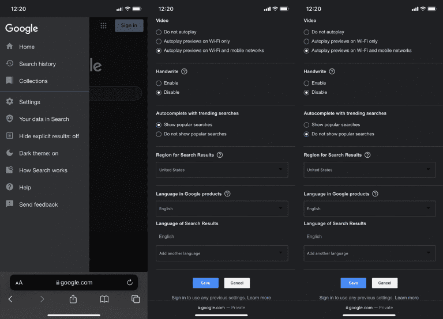Open the English language dropdown, right screen
Screen dimensions: 443x319
tap(369, 208)
